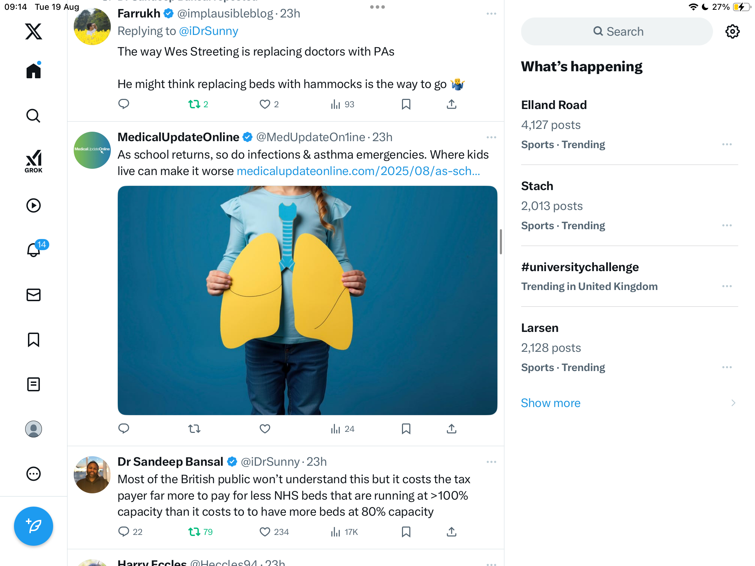Open the sidebar Bookmarks page
This screenshot has height=566, width=755.
pos(34,340)
